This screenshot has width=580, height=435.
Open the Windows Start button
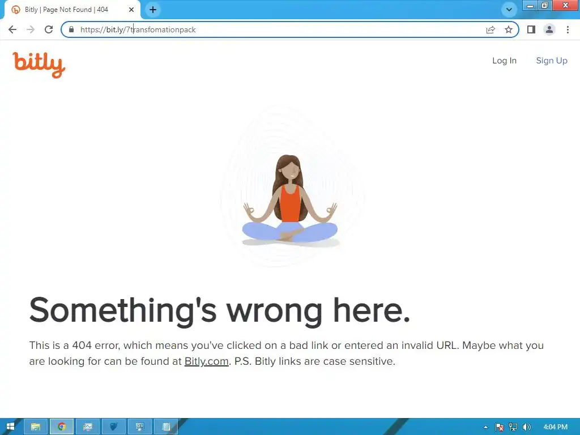(x=10, y=427)
